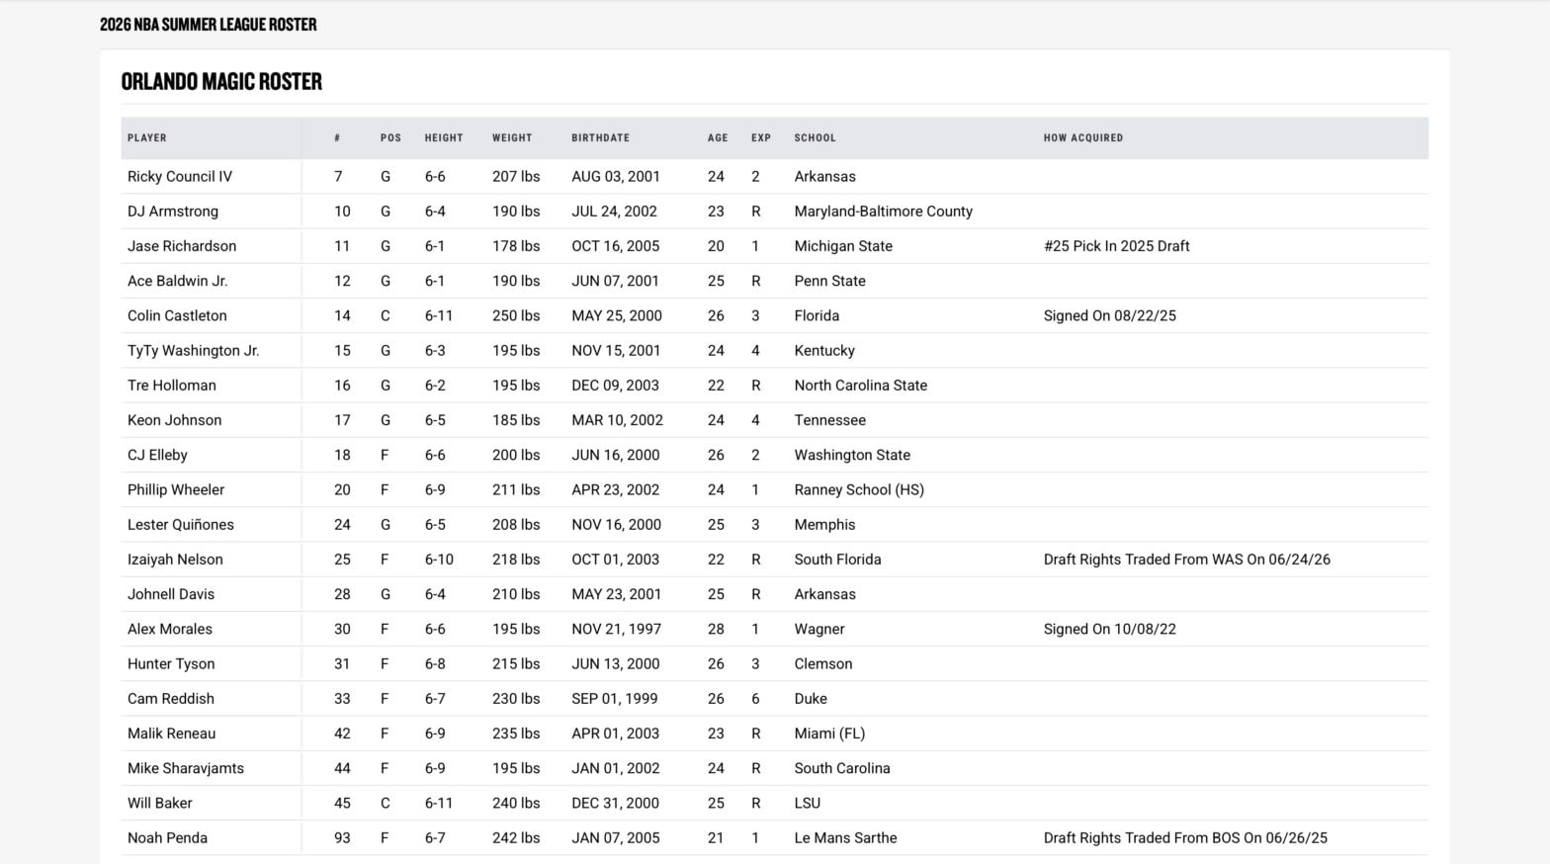Click 'Maryland-Baltimore County' school cell
Screen dimensions: 1550x864
[884, 211]
